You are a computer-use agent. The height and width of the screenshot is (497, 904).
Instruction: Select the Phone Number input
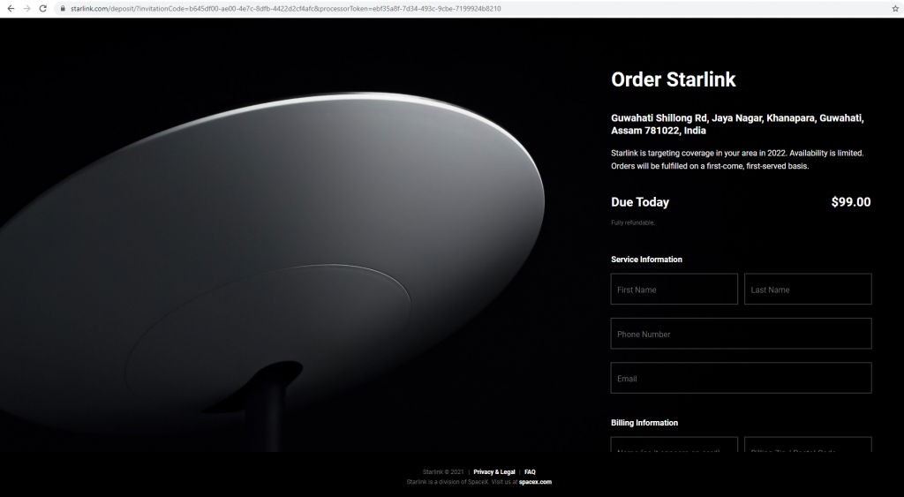pos(741,334)
